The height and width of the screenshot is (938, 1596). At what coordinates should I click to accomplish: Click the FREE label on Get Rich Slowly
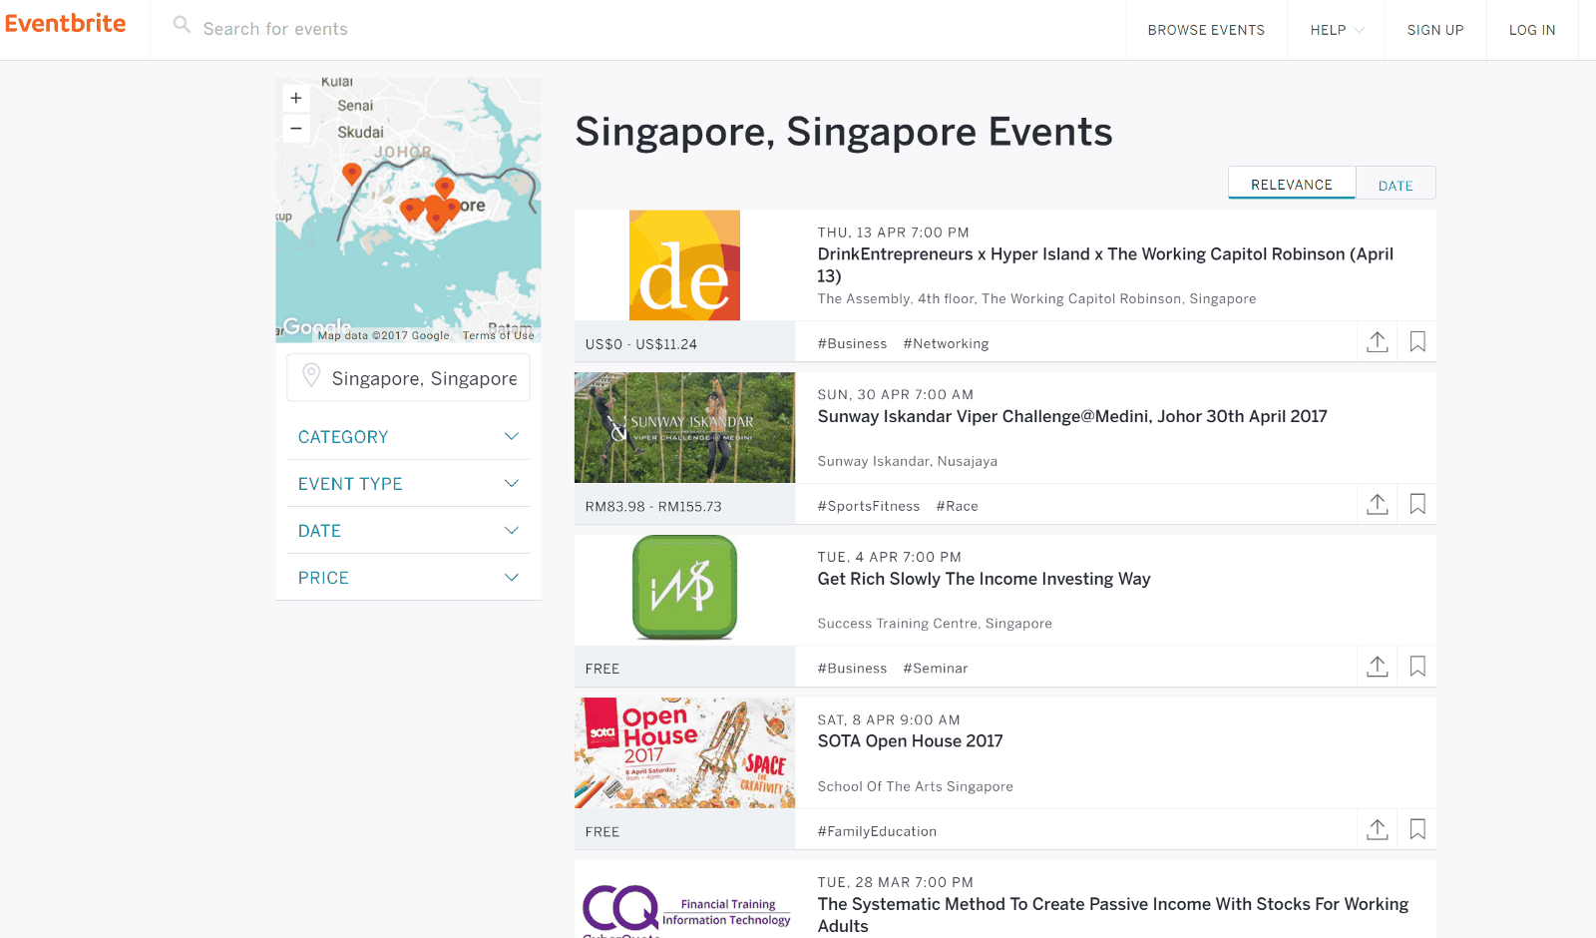point(602,669)
